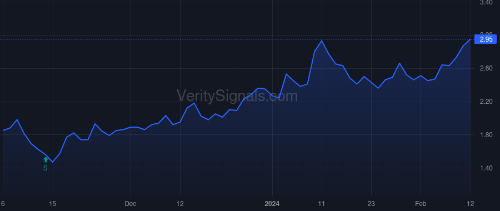
Task: Click the 2.95 current price label
Action: coord(486,39)
